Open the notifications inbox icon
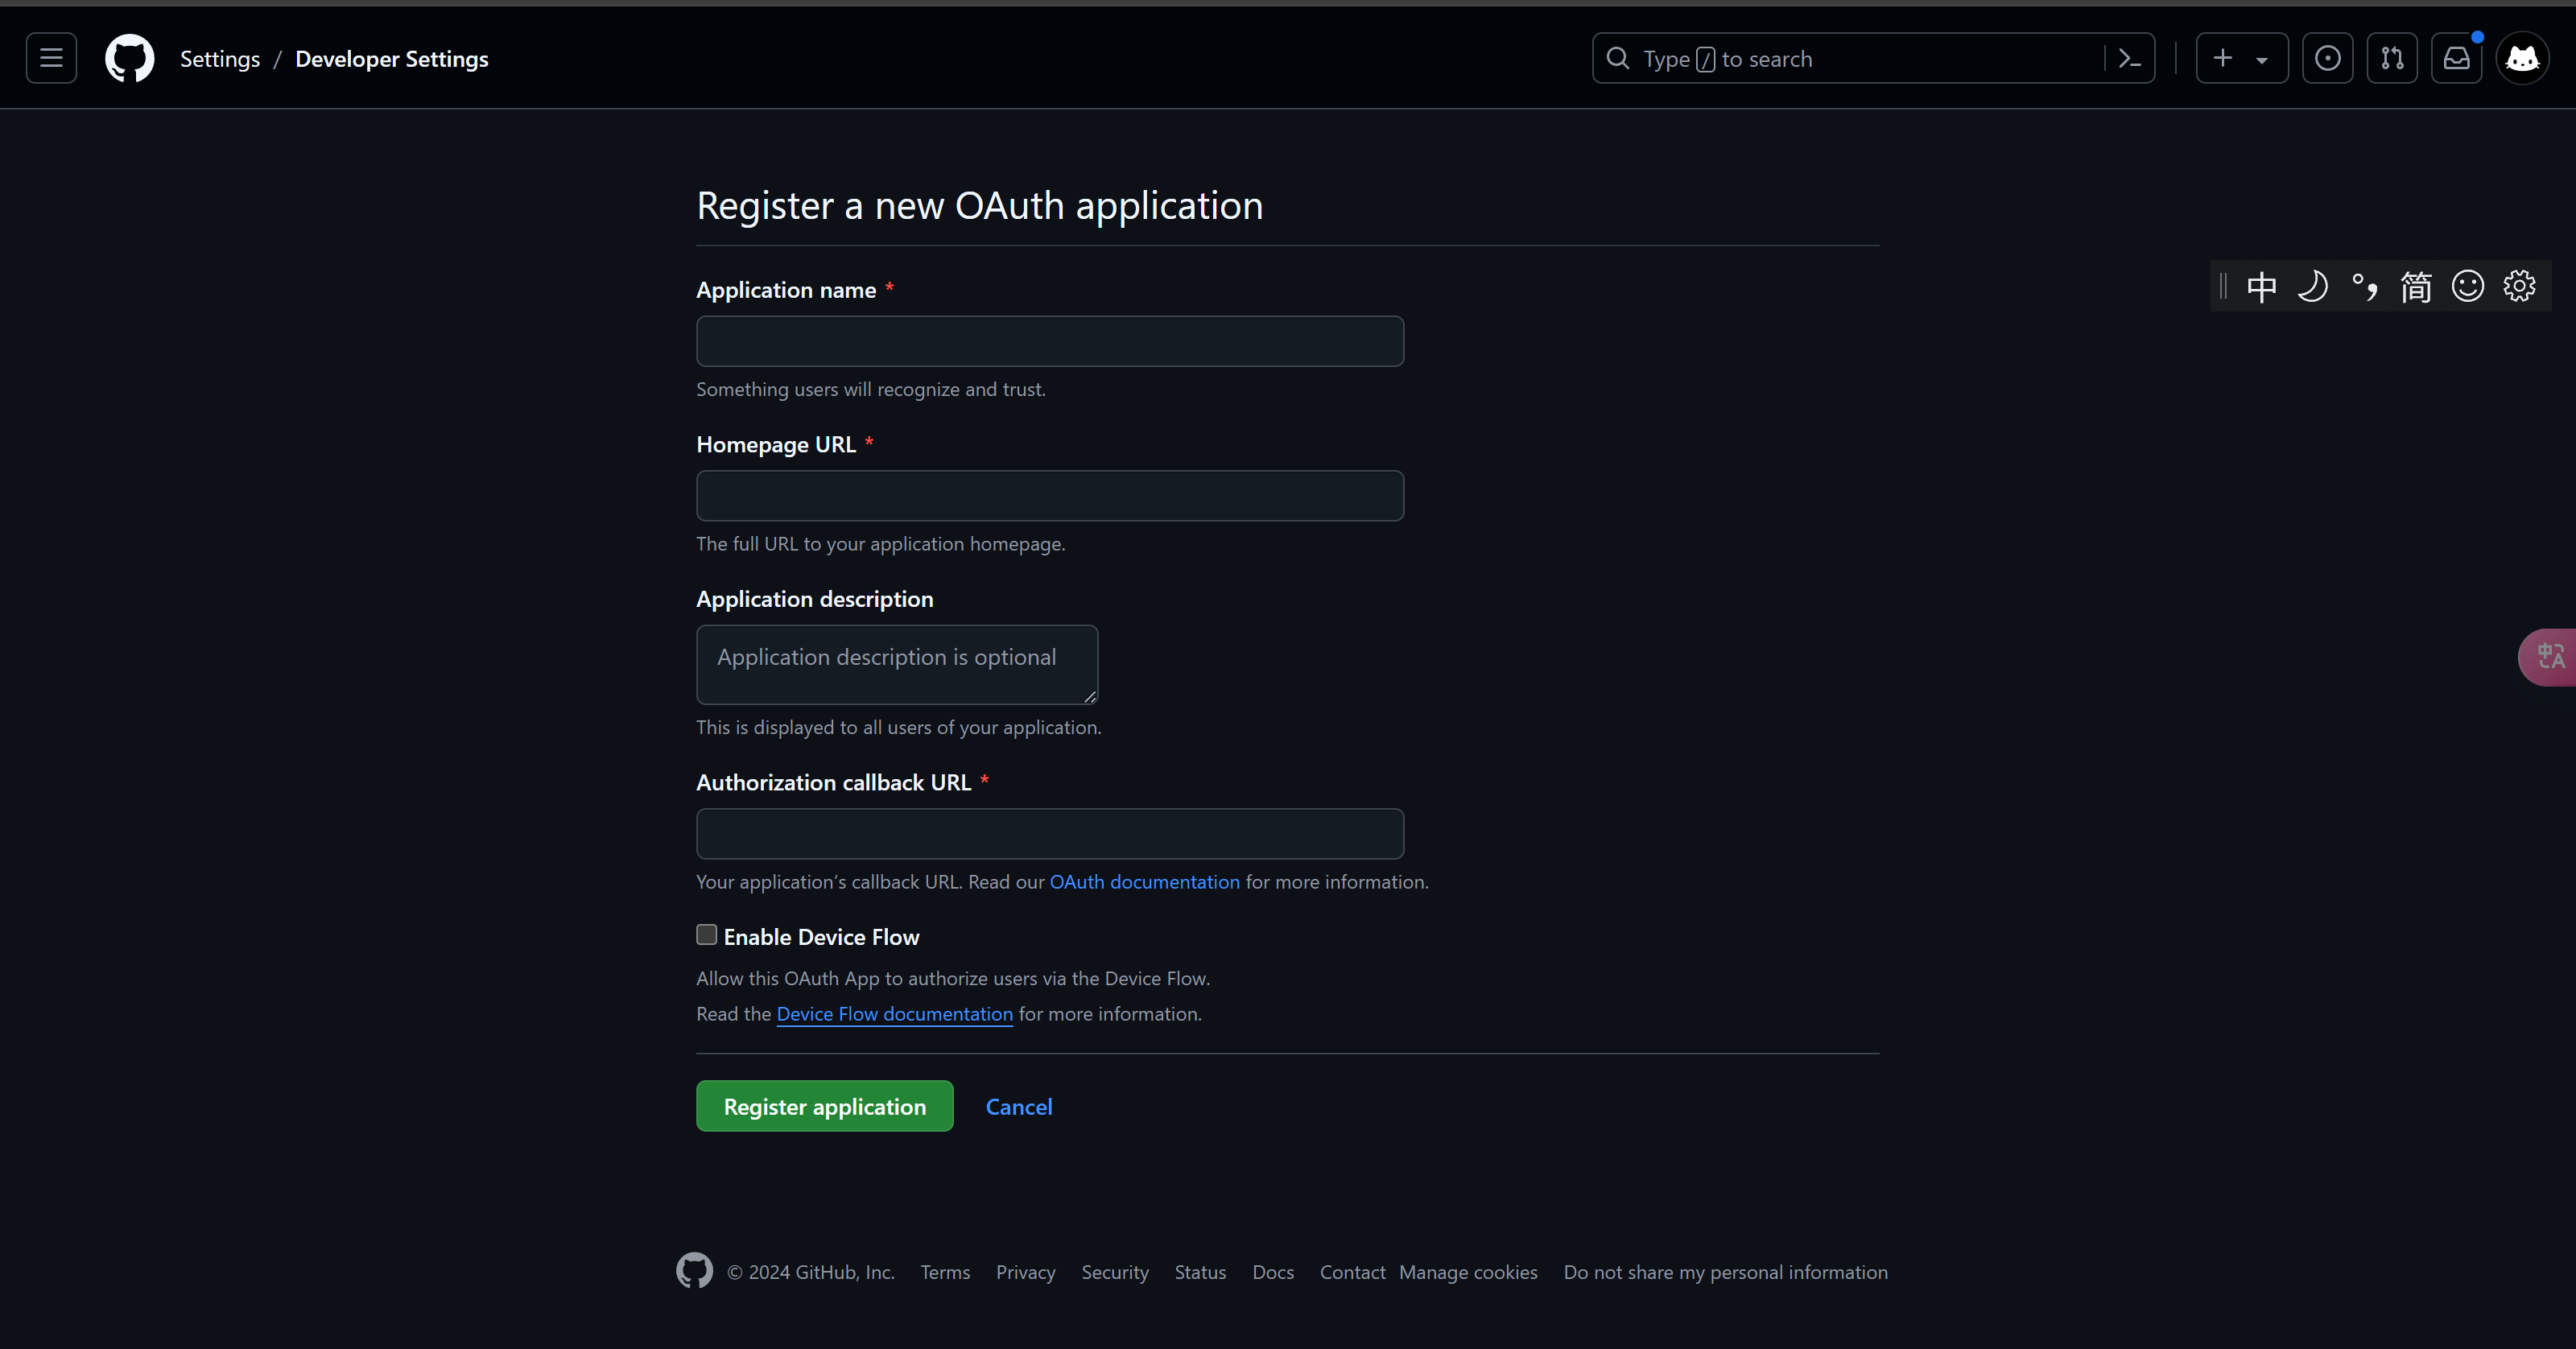 [2456, 58]
